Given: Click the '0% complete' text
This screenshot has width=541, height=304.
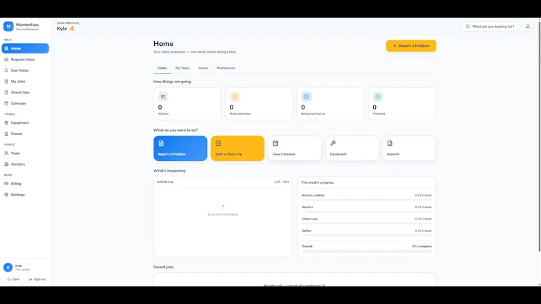Looking at the screenshot, I should pos(421,247).
